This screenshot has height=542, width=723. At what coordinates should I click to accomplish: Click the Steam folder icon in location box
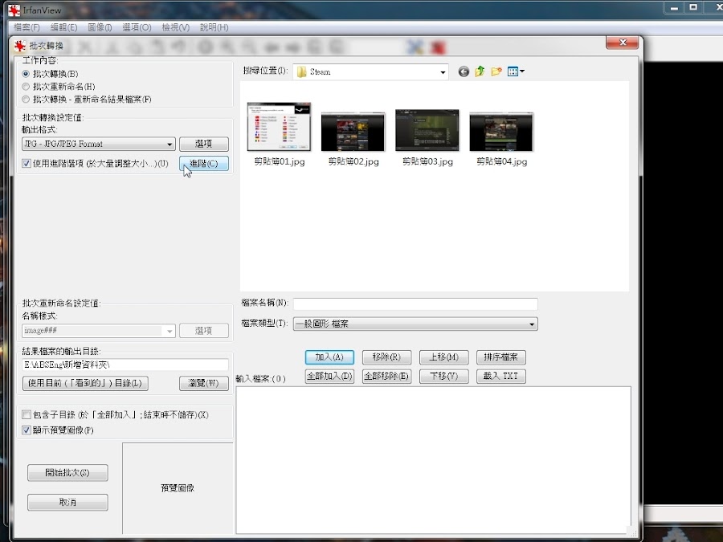point(301,72)
